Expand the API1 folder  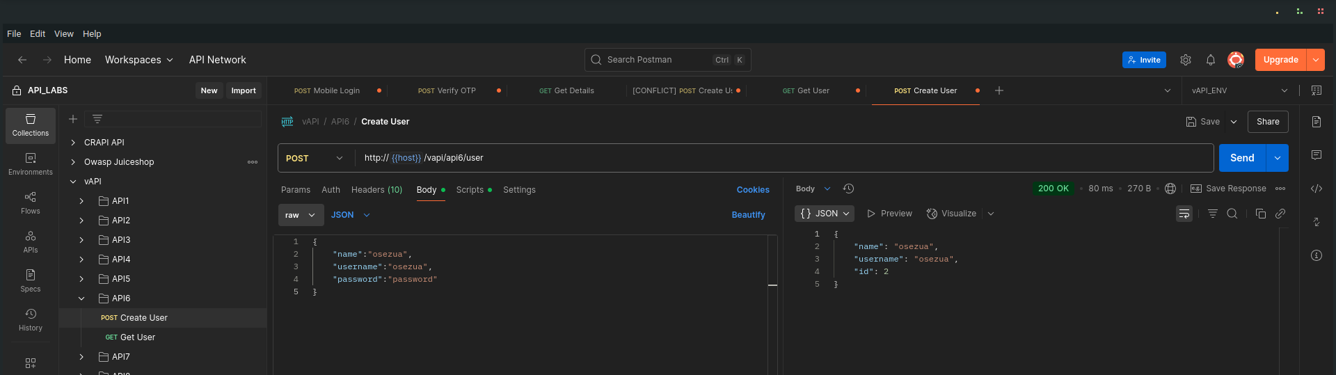(x=81, y=201)
